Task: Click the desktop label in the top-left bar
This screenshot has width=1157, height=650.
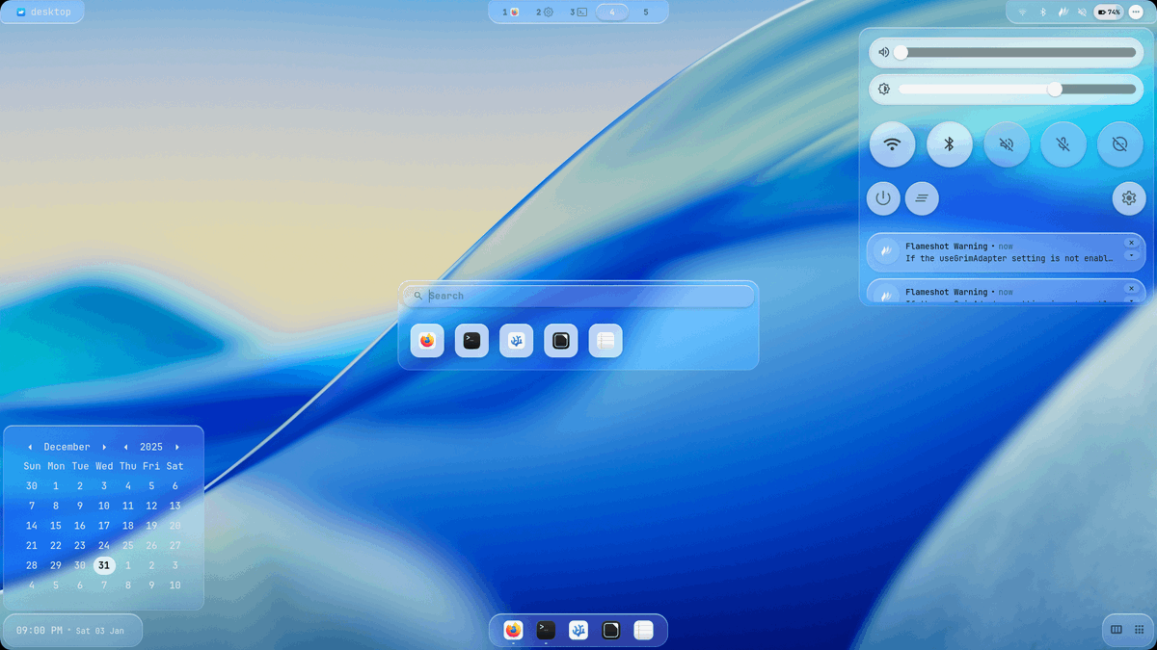Action: [x=43, y=13]
